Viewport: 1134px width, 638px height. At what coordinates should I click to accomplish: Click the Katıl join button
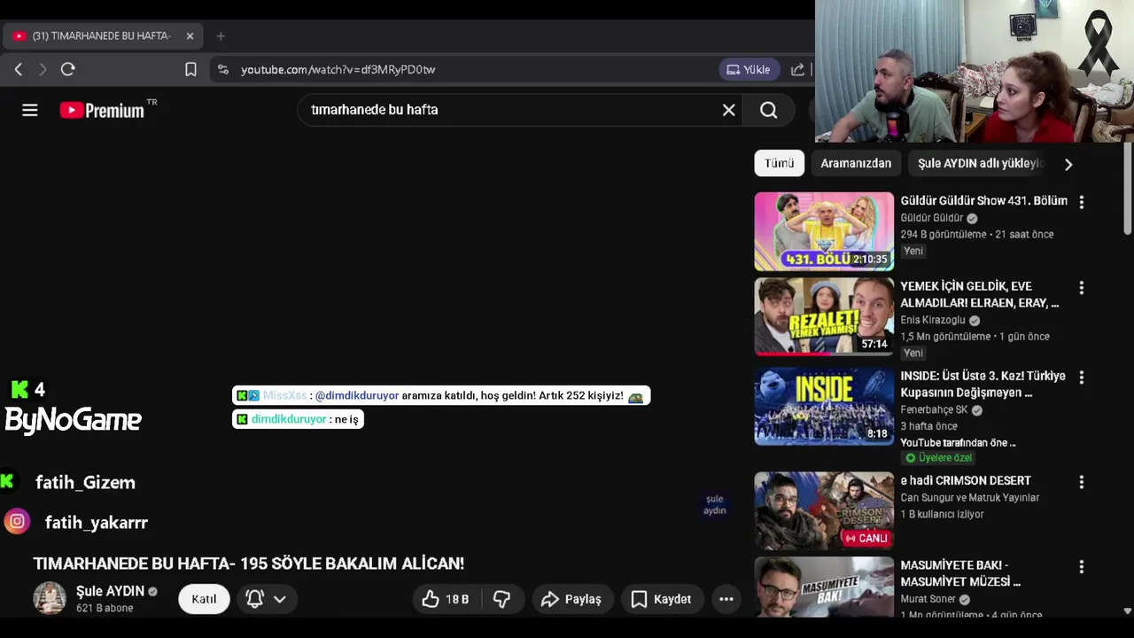(x=204, y=599)
